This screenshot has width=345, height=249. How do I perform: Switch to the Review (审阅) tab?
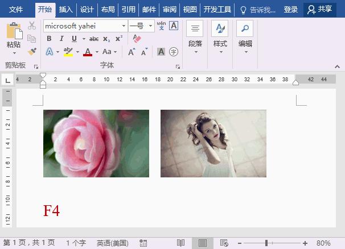pyautogui.click(x=170, y=10)
